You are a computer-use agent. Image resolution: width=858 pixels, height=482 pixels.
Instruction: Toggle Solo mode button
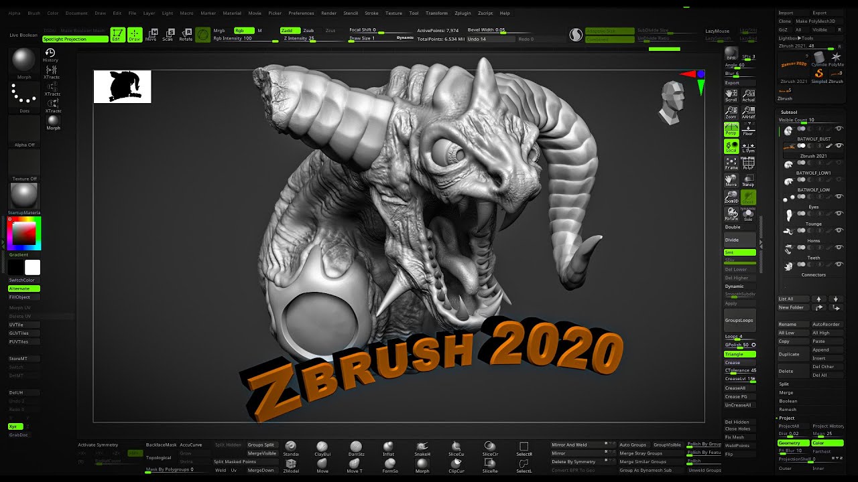tap(748, 214)
